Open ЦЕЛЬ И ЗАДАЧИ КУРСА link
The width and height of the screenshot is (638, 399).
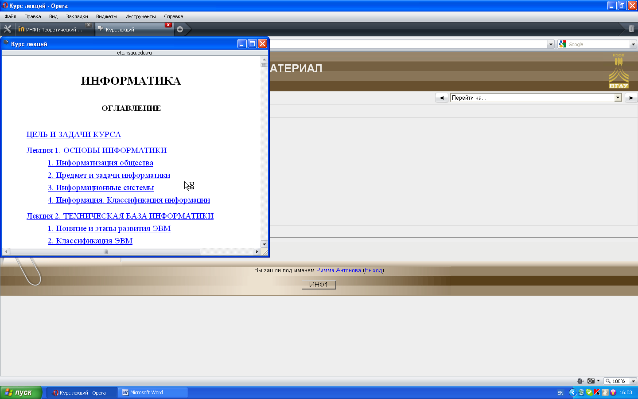(74, 134)
